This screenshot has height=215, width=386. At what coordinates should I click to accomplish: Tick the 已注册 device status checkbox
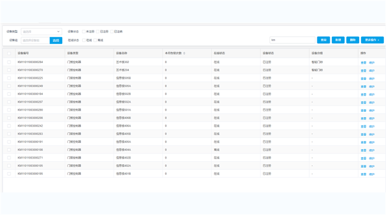98,31
